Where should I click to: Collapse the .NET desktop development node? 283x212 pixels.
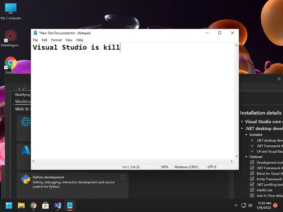242,128
